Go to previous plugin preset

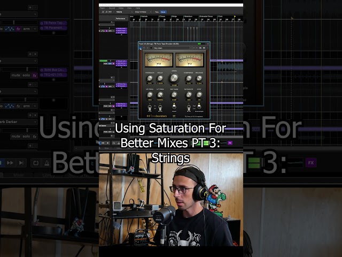tap(194, 48)
